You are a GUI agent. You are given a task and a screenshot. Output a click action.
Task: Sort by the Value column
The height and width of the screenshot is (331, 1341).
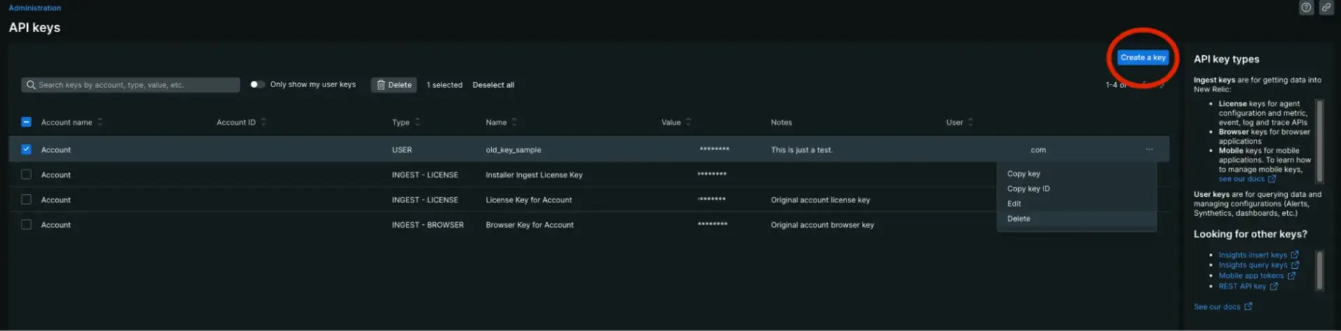[671, 122]
